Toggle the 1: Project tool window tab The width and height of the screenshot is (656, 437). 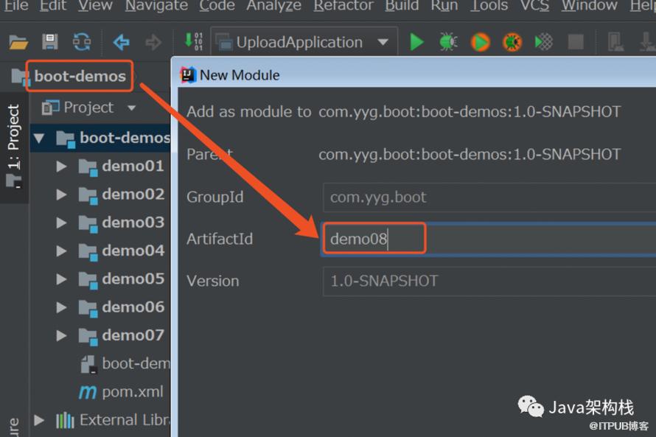pos(14,147)
